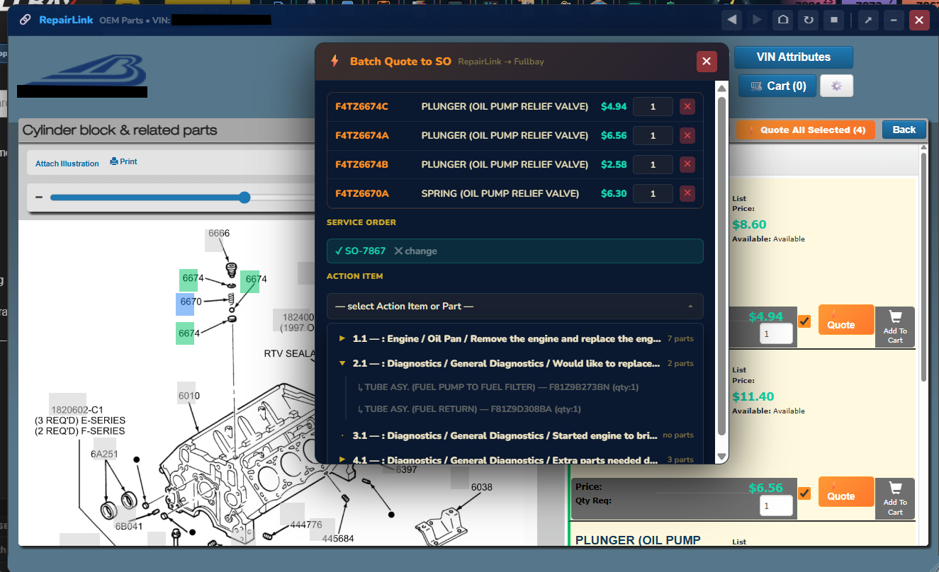
Task: Edit quantity field for F4TZ6674B in dialog
Action: (x=653, y=164)
